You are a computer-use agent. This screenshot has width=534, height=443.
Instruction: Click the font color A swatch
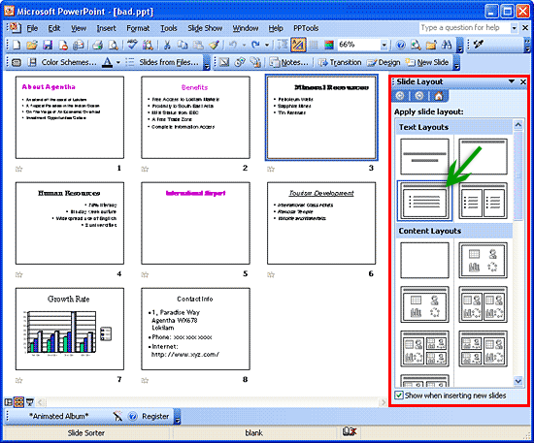point(108,62)
